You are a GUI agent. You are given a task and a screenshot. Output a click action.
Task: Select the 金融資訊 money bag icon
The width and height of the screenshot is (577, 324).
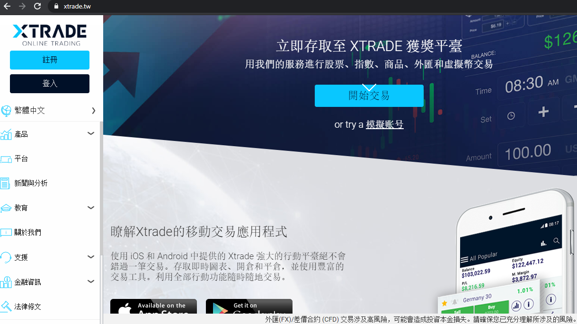click(7, 281)
